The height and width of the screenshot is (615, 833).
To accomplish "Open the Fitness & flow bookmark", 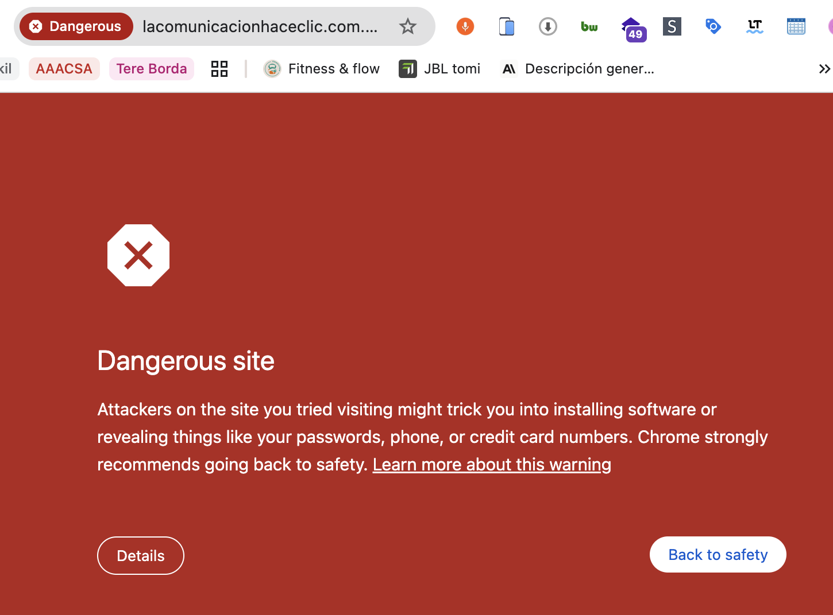I will (x=322, y=69).
